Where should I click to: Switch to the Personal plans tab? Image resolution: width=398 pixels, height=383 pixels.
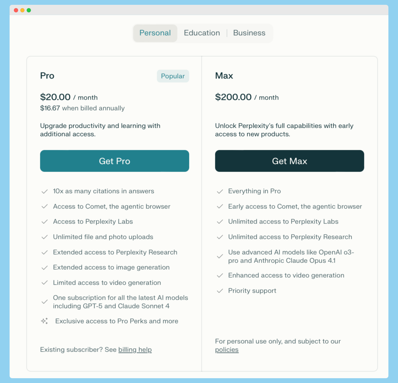(x=155, y=33)
